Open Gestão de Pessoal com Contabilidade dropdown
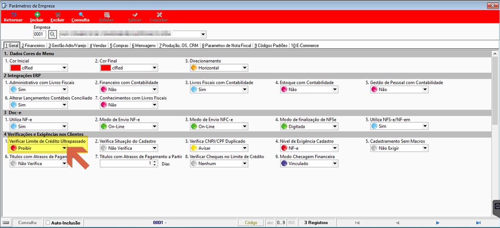Image resolution: width=500 pixels, height=228 pixels. [425, 90]
